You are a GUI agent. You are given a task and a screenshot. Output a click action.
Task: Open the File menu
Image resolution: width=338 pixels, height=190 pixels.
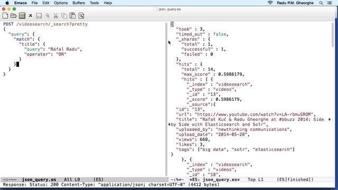(34, 3)
